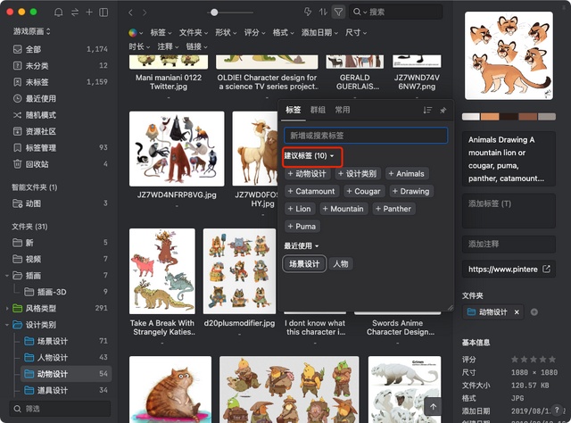Add the suggested tag Panther

click(x=393, y=209)
